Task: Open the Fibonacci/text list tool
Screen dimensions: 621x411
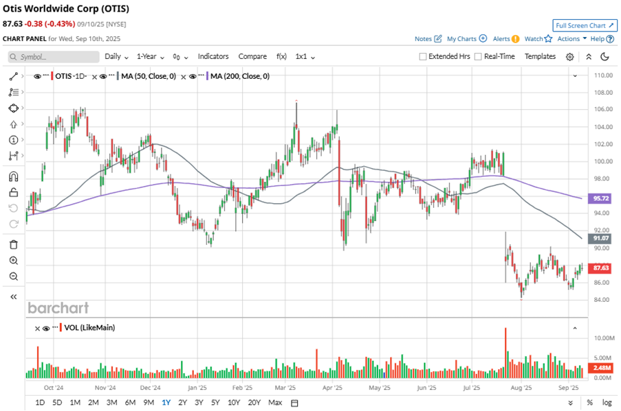Action: point(14,92)
